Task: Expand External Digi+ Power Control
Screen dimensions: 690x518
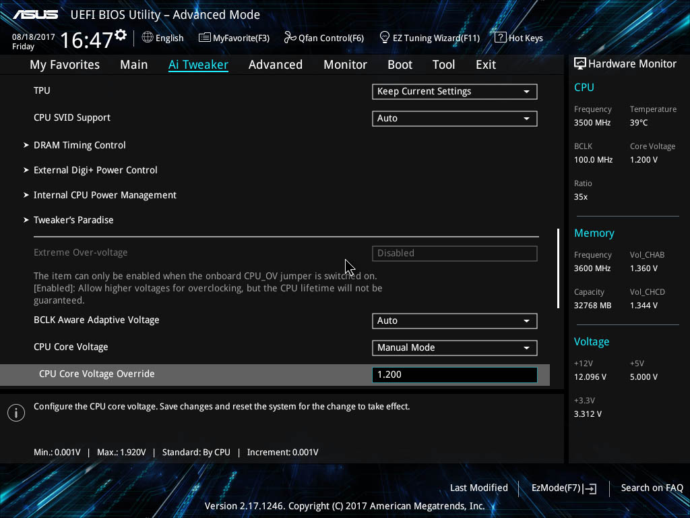Action: (95, 170)
